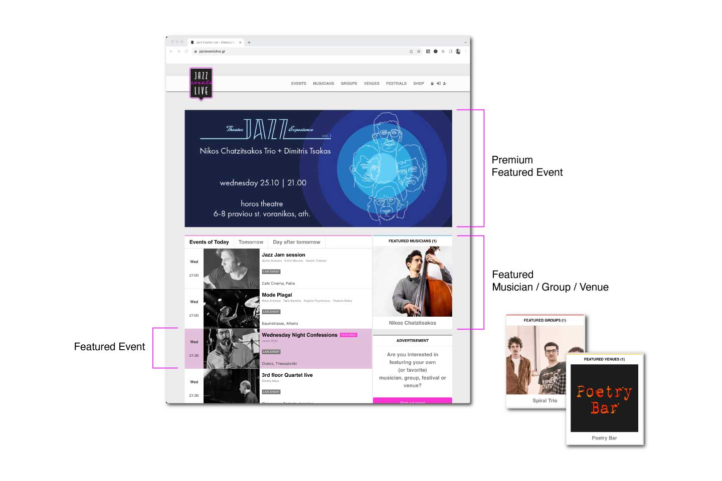Click the Theater Jazz Experience banner
Screen dimensions: 722x481
318,168
